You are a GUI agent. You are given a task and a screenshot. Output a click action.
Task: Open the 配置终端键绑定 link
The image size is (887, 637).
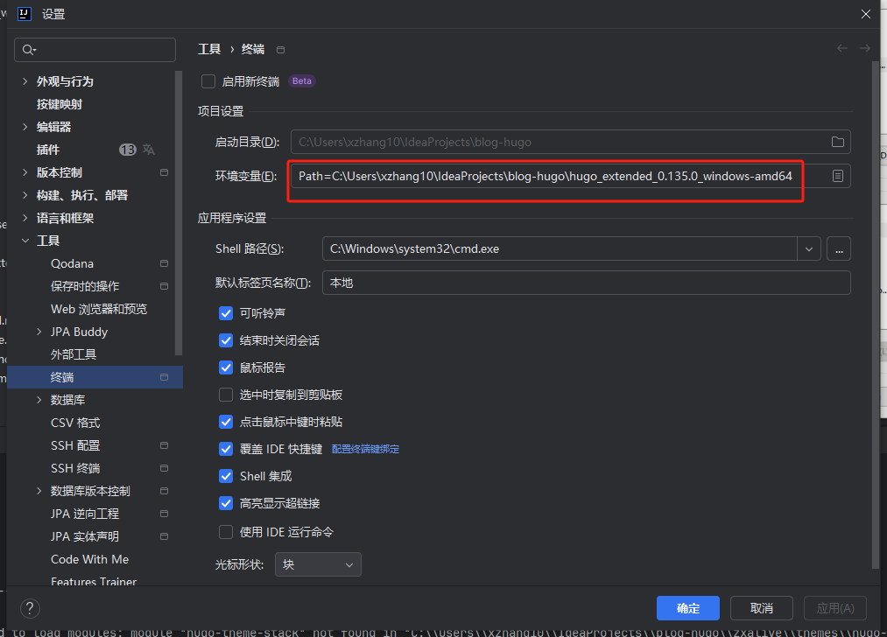coord(365,449)
